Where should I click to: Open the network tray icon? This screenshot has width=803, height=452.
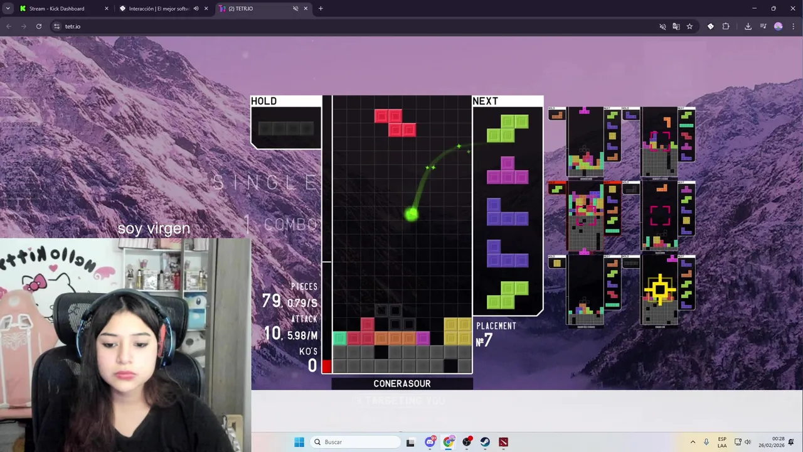click(738, 442)
